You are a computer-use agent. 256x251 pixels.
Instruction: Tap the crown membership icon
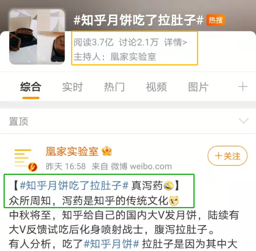pyautogui.click(x=106, y=151)
